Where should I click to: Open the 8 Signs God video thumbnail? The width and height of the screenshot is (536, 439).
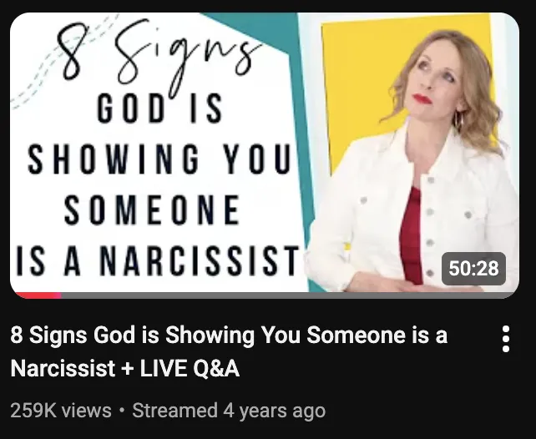pos(265,155)
